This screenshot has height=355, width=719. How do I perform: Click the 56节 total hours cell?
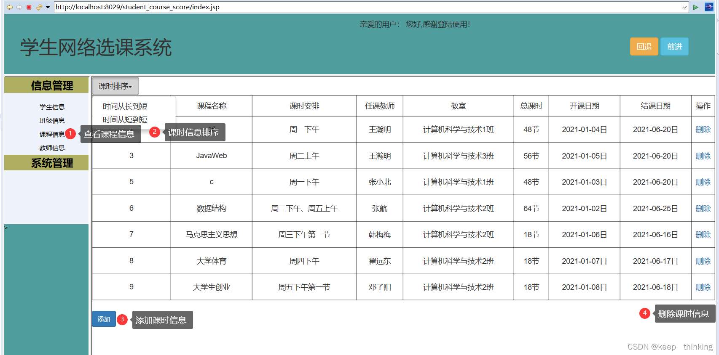[531, 156]
